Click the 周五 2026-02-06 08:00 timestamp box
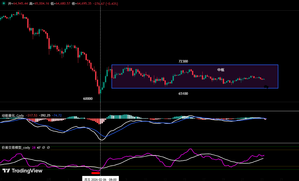The height and width of the screenshot is (181, 299). click(101, 179)
